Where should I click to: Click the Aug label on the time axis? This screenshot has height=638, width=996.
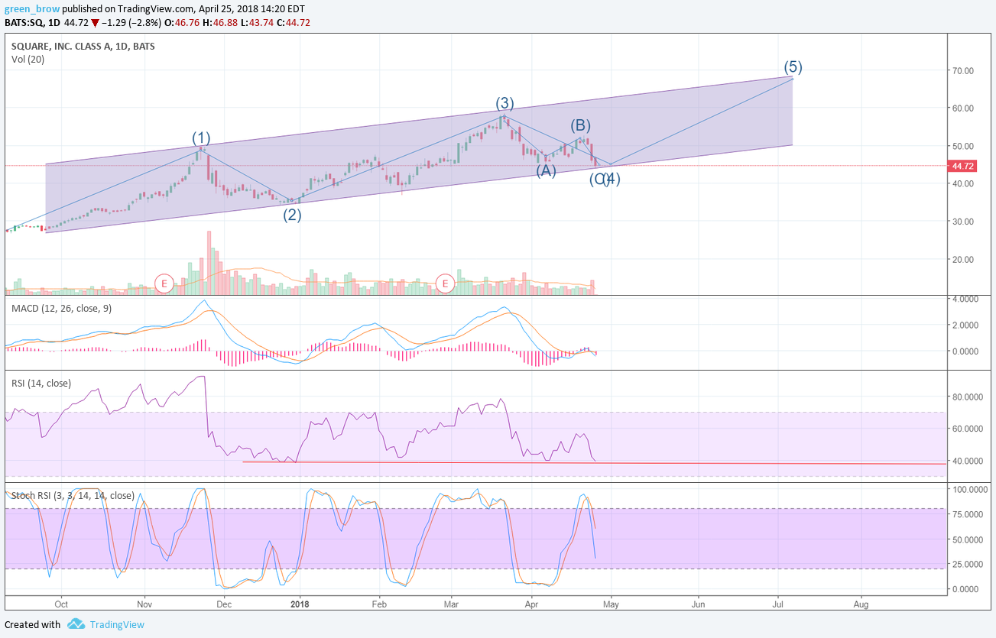(x=861, y=603)
